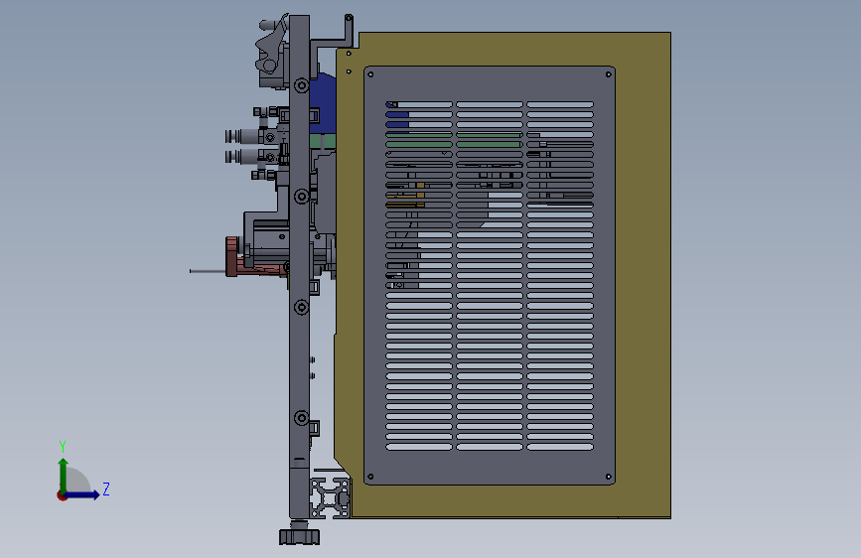Viewport: 861px width, 558px height.
Task: Select the toggle clamp atop the vertical plate
Action: click(272, 53)
